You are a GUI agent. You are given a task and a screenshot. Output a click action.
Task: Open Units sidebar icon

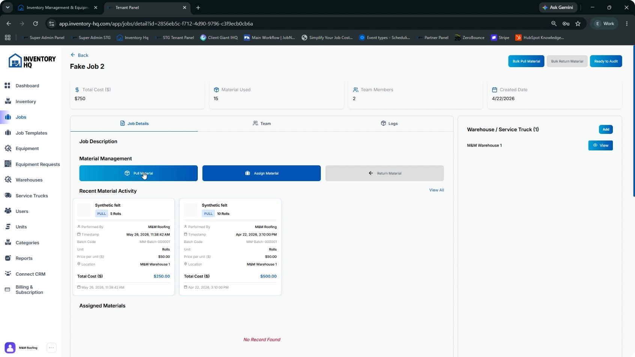click(x=8, y=226)
